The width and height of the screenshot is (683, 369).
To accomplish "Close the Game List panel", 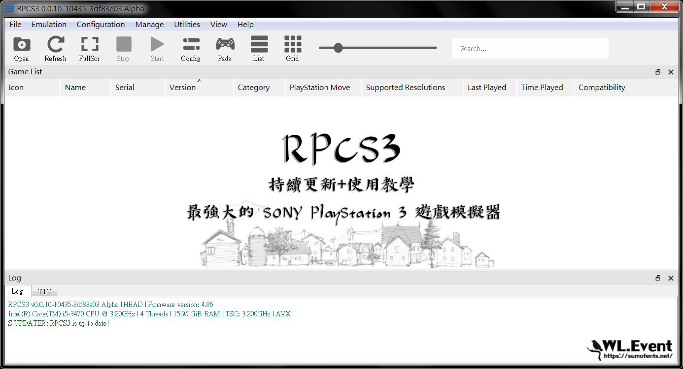I will coord(671,72).
